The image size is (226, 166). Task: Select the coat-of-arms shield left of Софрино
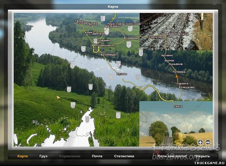click(96, 41)
